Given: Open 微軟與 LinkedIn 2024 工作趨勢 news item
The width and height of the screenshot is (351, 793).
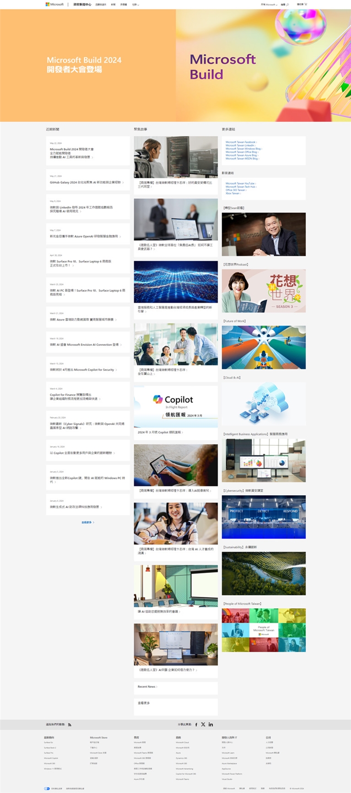Looking at the screenshot, I should [x=88, y=207].
